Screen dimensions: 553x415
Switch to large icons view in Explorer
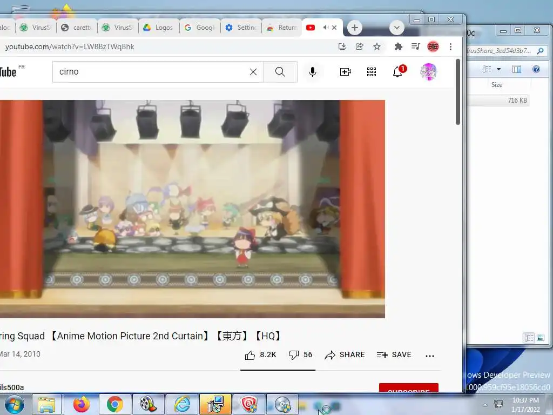coord(541,338)
